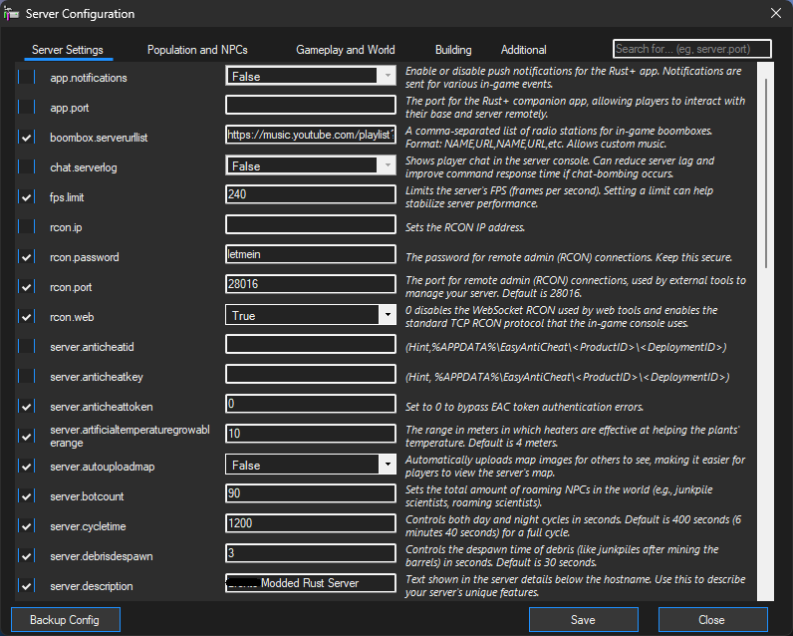Uncheck the server.debrisdespawn checkbox
Viewport: 793px width, 636px height.
26,555
